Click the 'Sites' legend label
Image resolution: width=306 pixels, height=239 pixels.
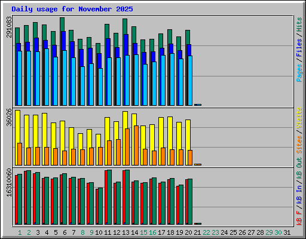(x=299, y=145)
